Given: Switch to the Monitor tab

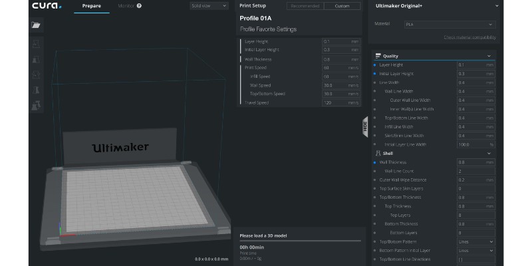Looking at the screenshot, I should 126,6.
